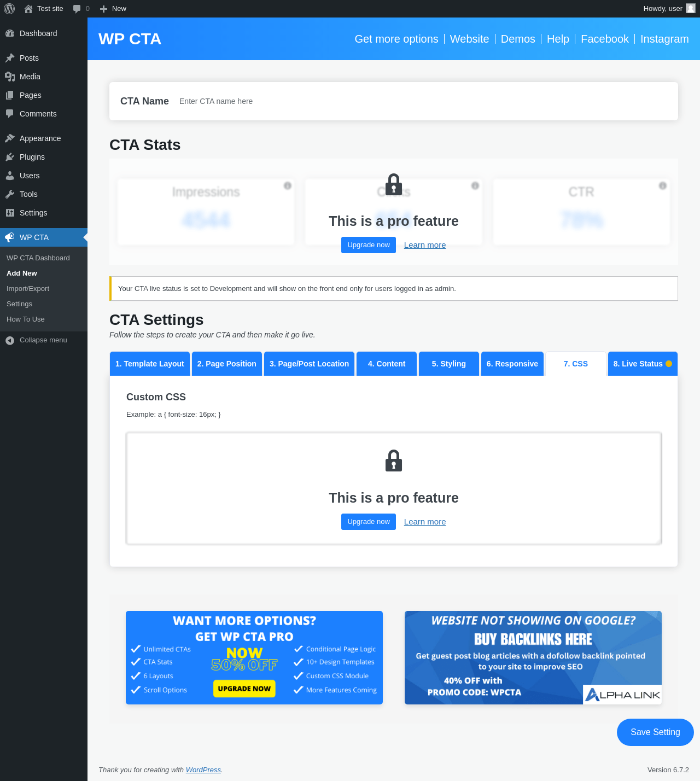700x781 pixels.
Task: Click Upgrade now in CTA Stats
Action: pos(369,245)
